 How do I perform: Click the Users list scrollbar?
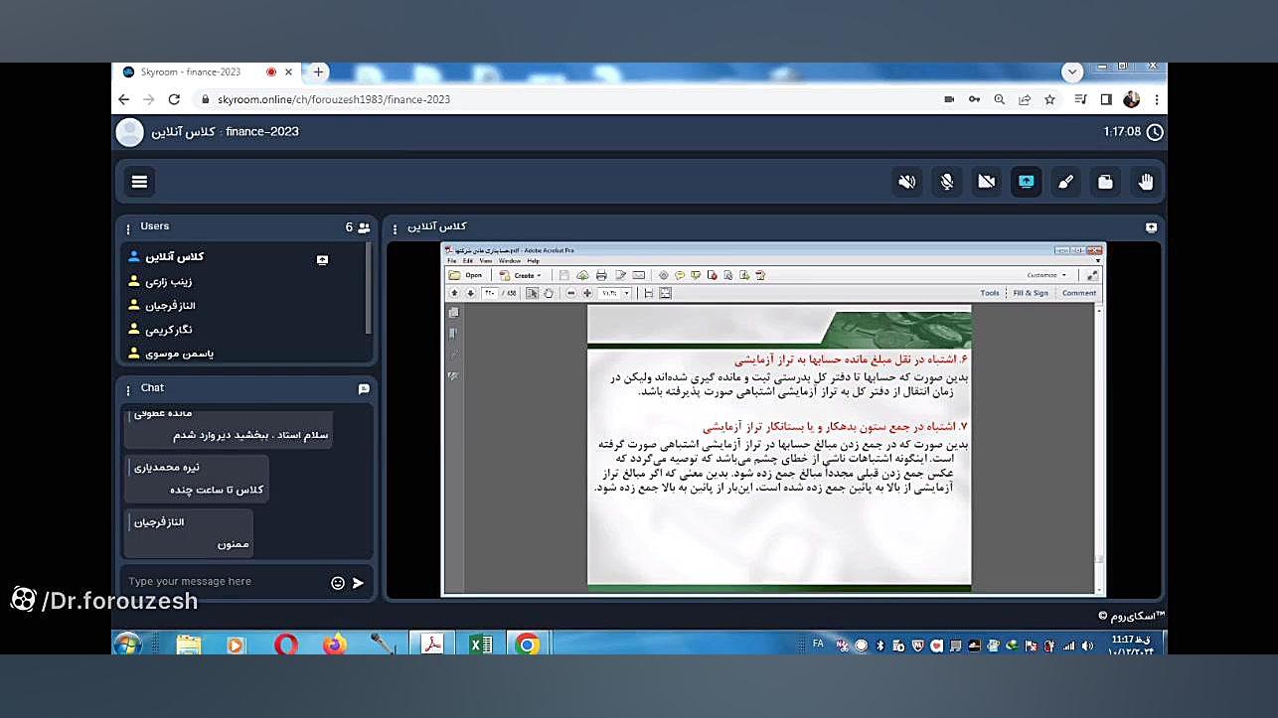pos(369,288)
